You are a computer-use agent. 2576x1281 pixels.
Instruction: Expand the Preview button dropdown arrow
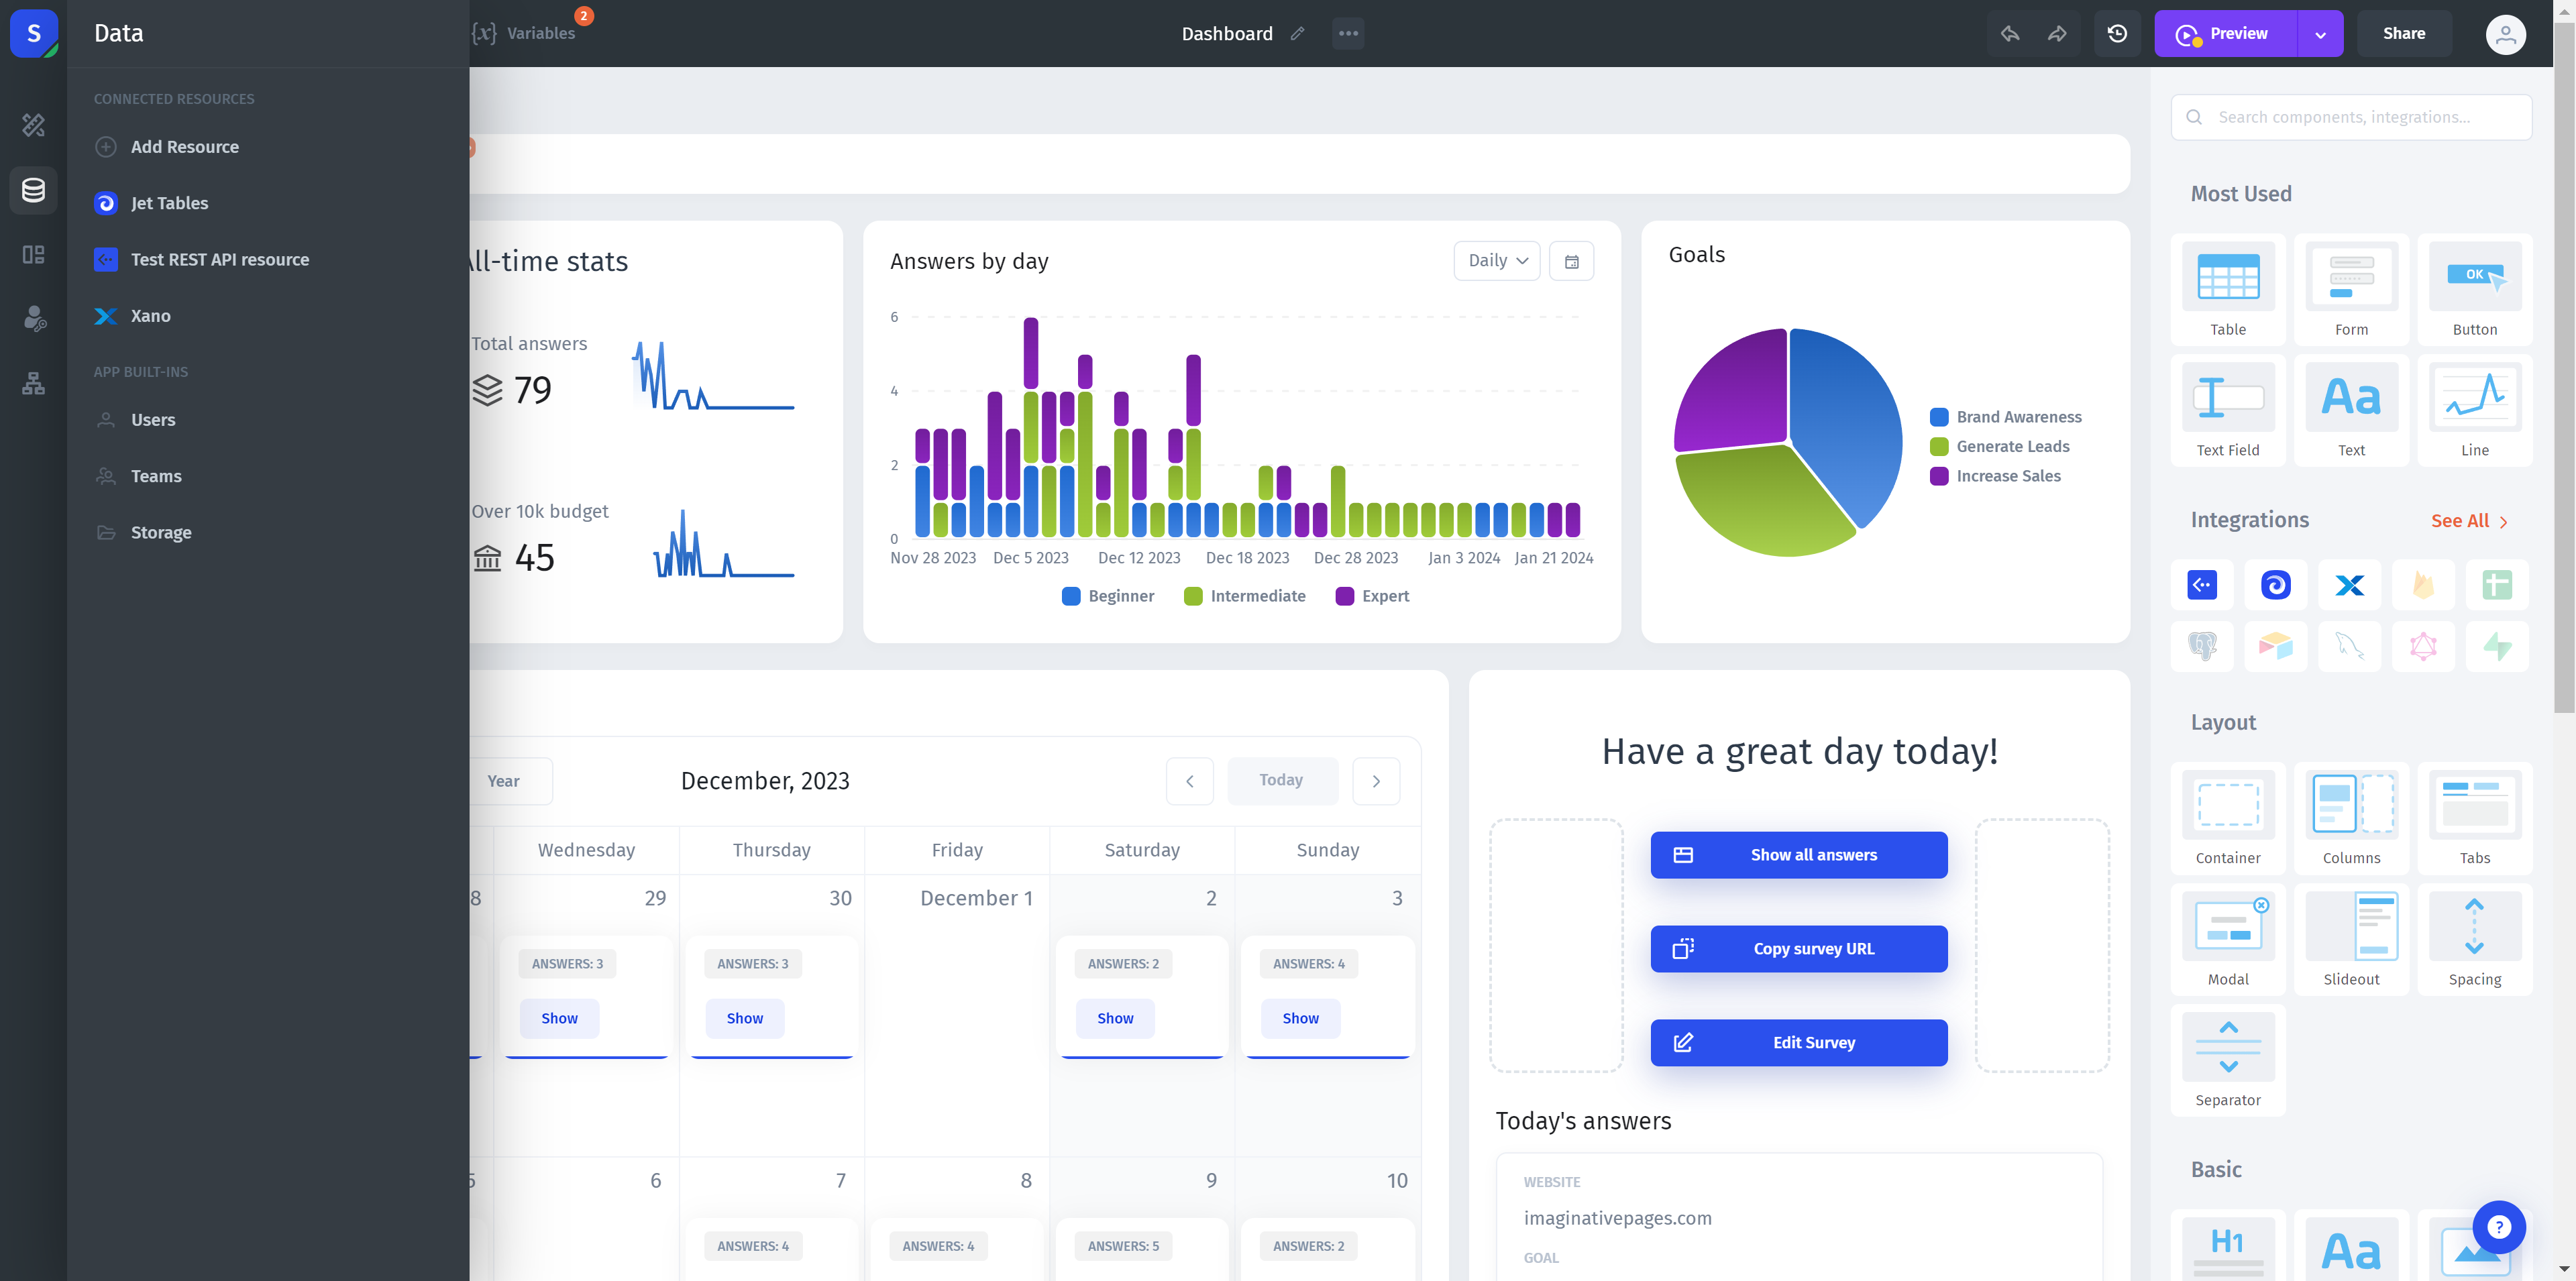[2320, 33]
